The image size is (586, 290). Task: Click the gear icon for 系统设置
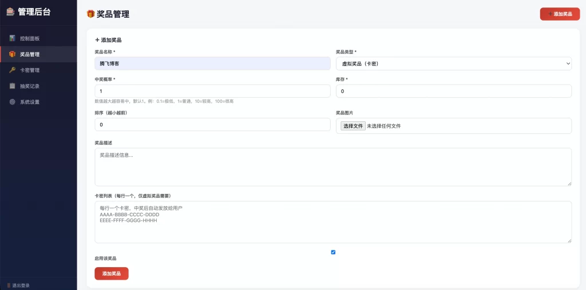point(12,102)
